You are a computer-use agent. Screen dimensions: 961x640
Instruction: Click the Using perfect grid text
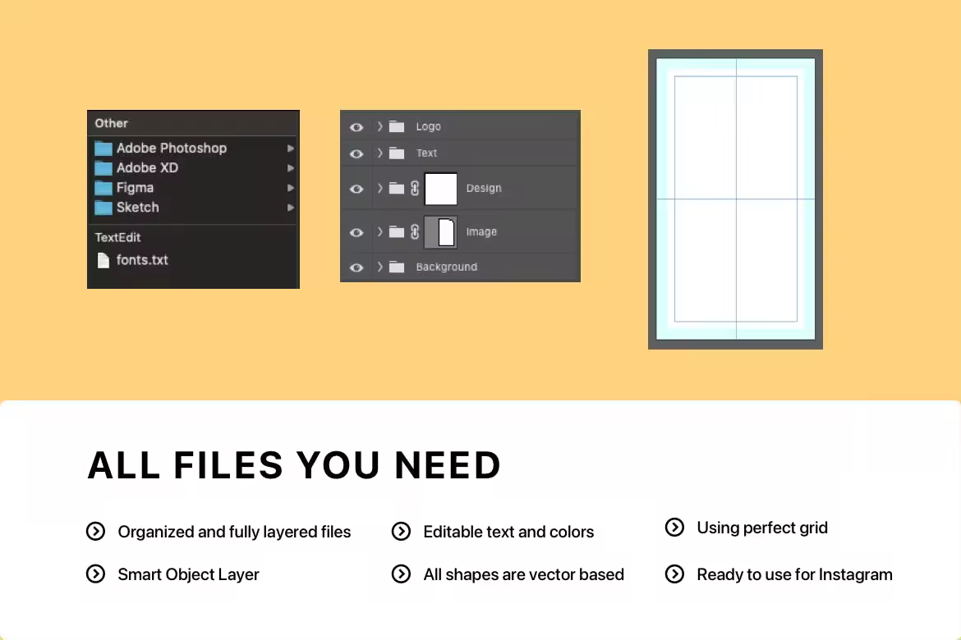(x=762, y=528)
